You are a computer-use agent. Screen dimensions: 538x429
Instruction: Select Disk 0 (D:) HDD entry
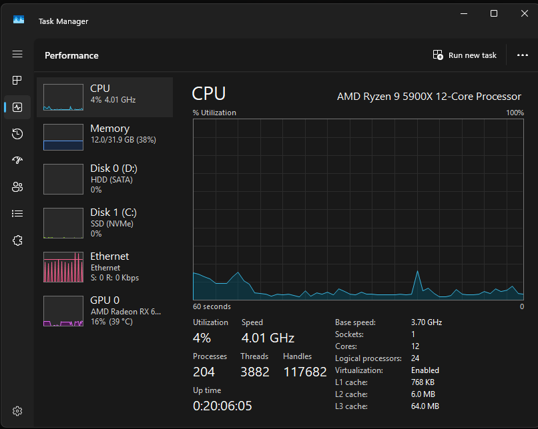pyautogui.click(x=105, y=179)
